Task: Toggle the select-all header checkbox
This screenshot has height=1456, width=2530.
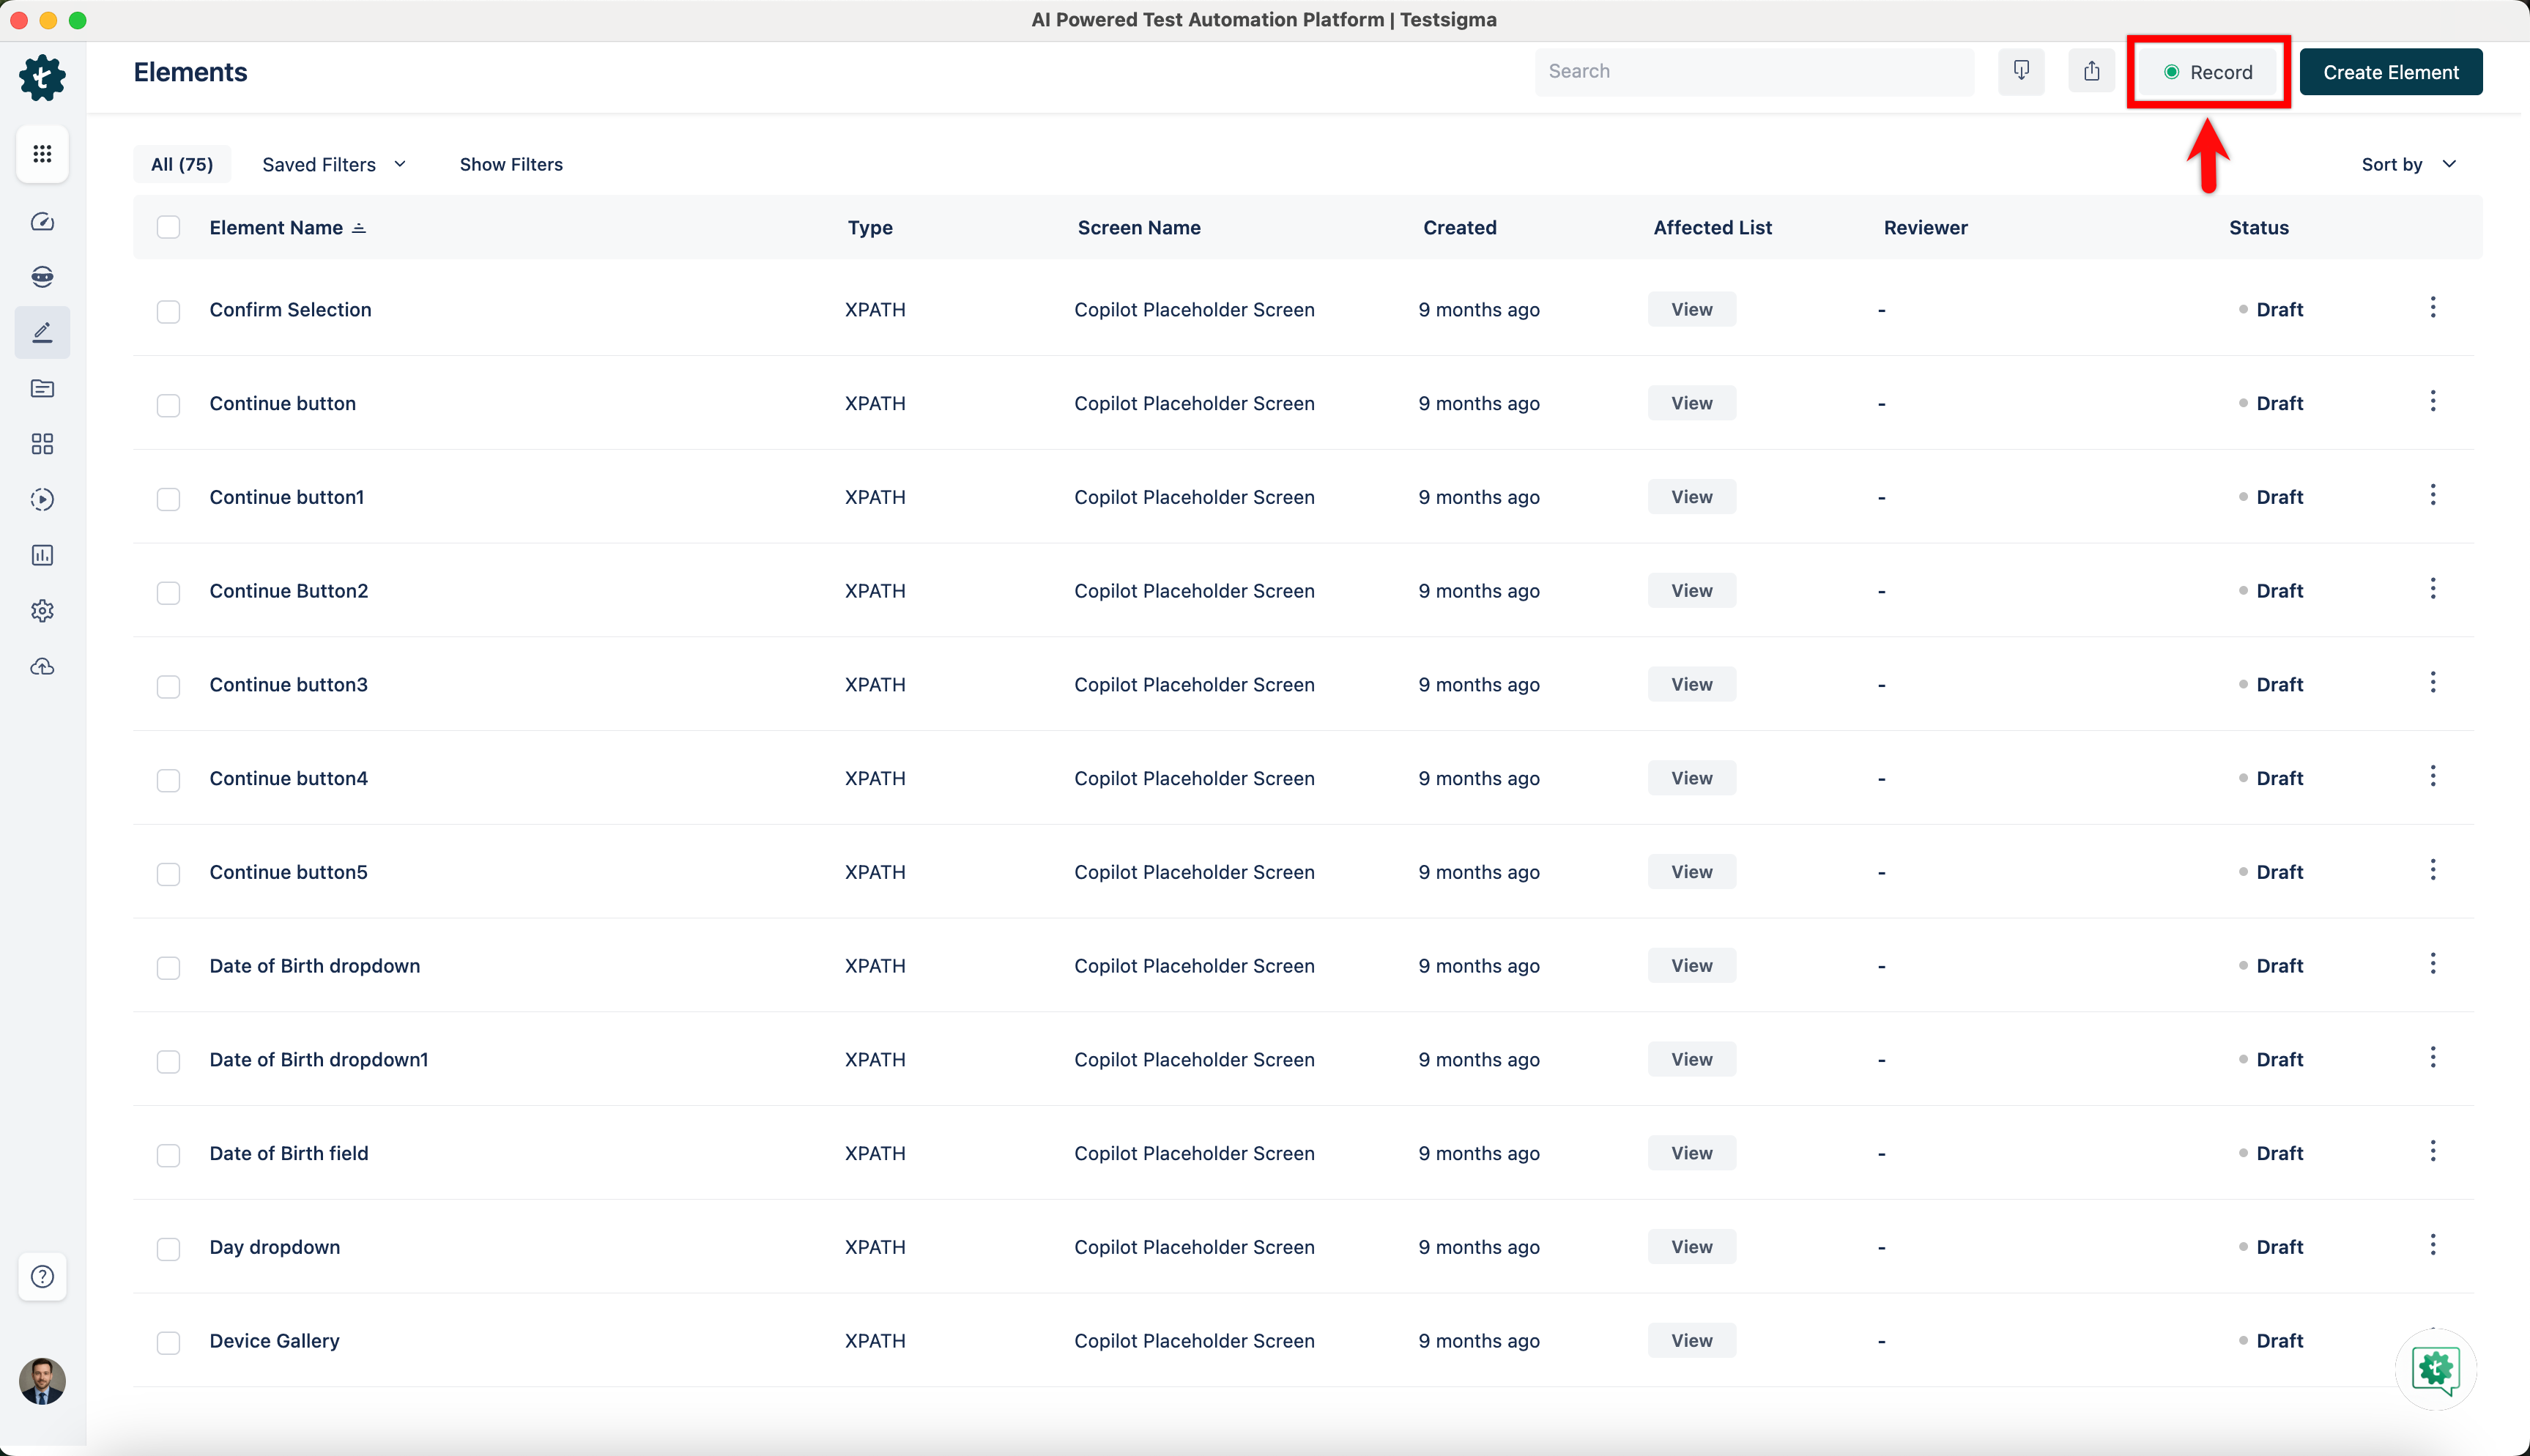Action: click(x=168, y=228)
